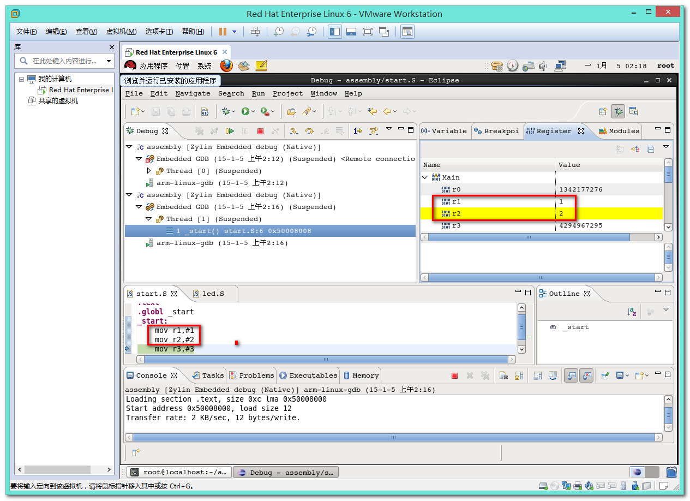Open the Project menu
Screen dimensions: 690x501
click(287, 93)
